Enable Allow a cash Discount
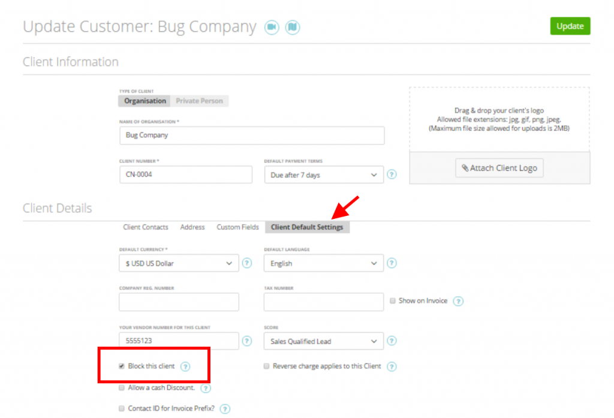 (x=122, y=388)
